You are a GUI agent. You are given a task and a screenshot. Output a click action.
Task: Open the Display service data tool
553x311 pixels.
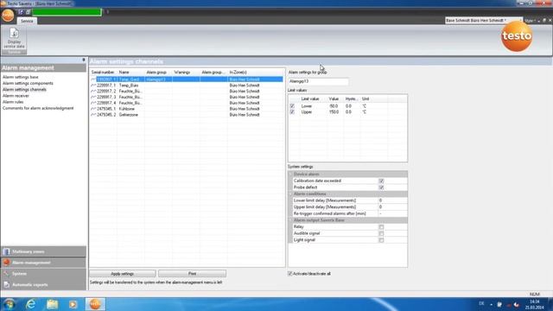pyautogui.click(x=14, y=38)
